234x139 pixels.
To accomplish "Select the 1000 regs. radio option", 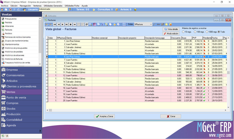I will [207, 32].
